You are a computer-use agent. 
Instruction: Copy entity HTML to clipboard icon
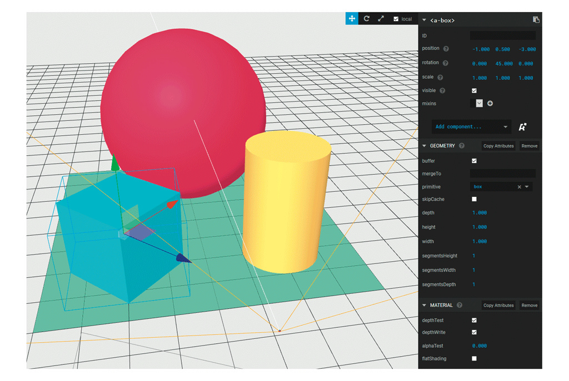[x=536, y=20]
